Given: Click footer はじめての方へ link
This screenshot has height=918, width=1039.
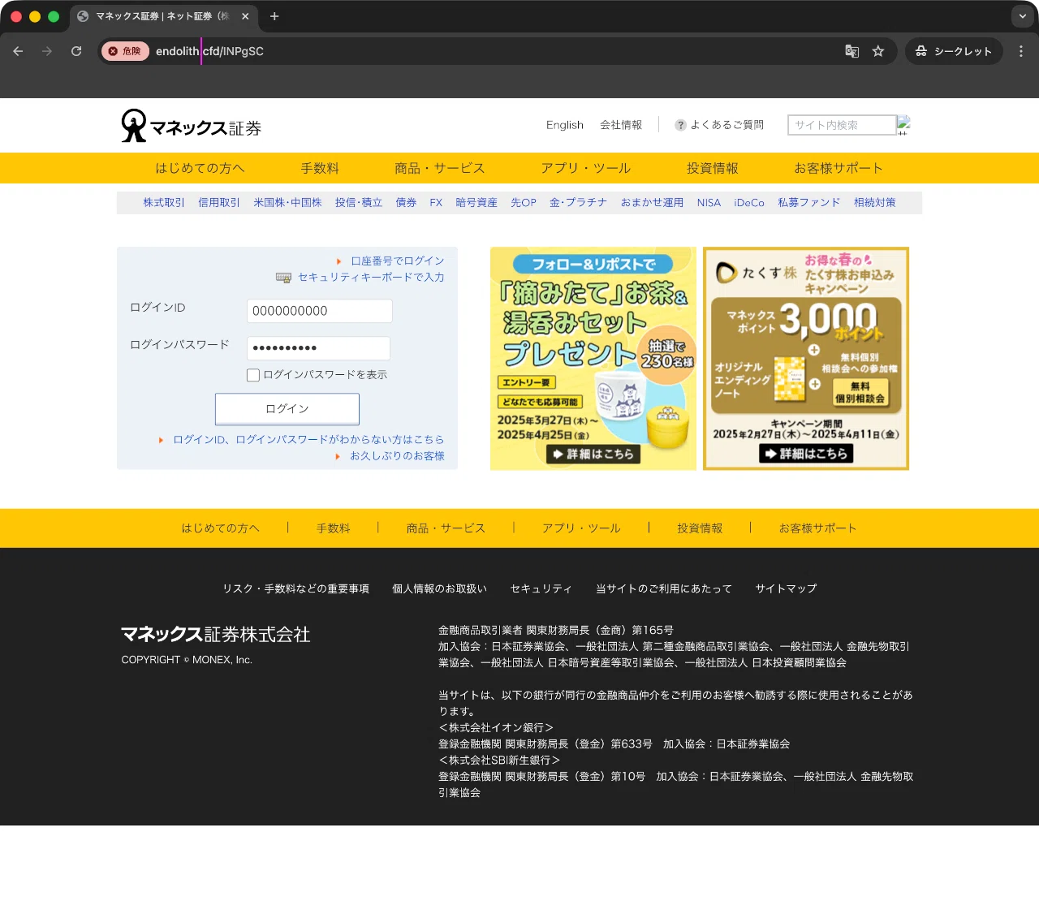Looking at the screenshot, I should click(221, 528).
